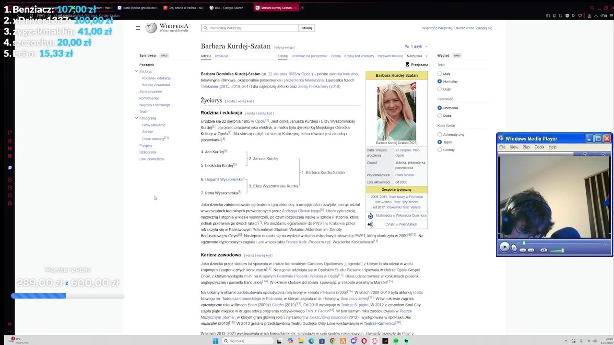Select Normalny text size option
Image resolution: width=614 pixels, height=345 pixels.
point(439,81)
